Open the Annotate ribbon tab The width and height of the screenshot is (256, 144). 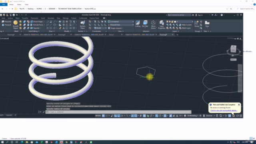pos(51,18)
